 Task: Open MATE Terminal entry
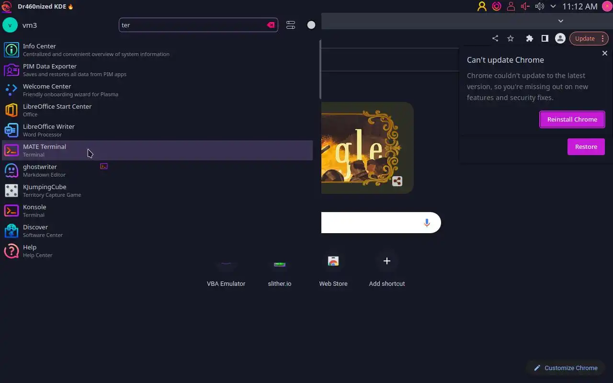(158, 150)
